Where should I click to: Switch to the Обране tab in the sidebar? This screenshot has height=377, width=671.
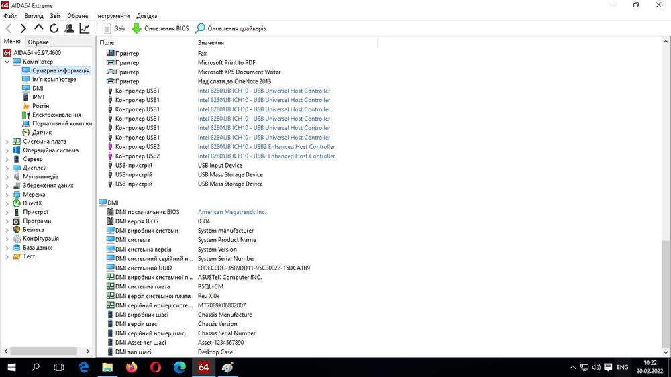[x=38, y=42]
